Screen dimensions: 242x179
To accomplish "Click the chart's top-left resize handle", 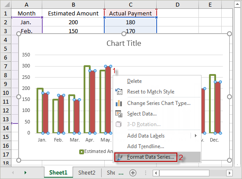I will click(x=18, y=34).
